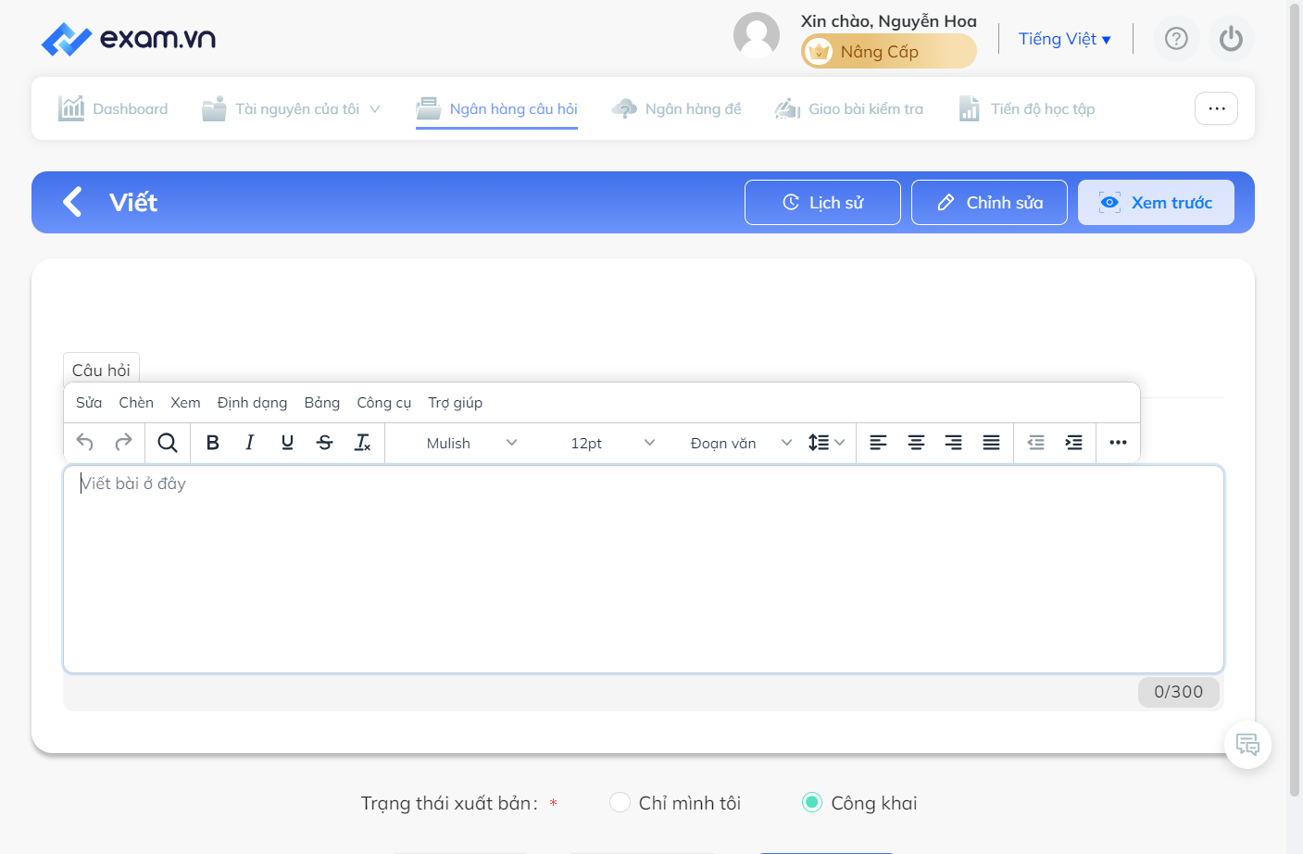Open the 12pt font size dropdown

[x=613, y=443]
